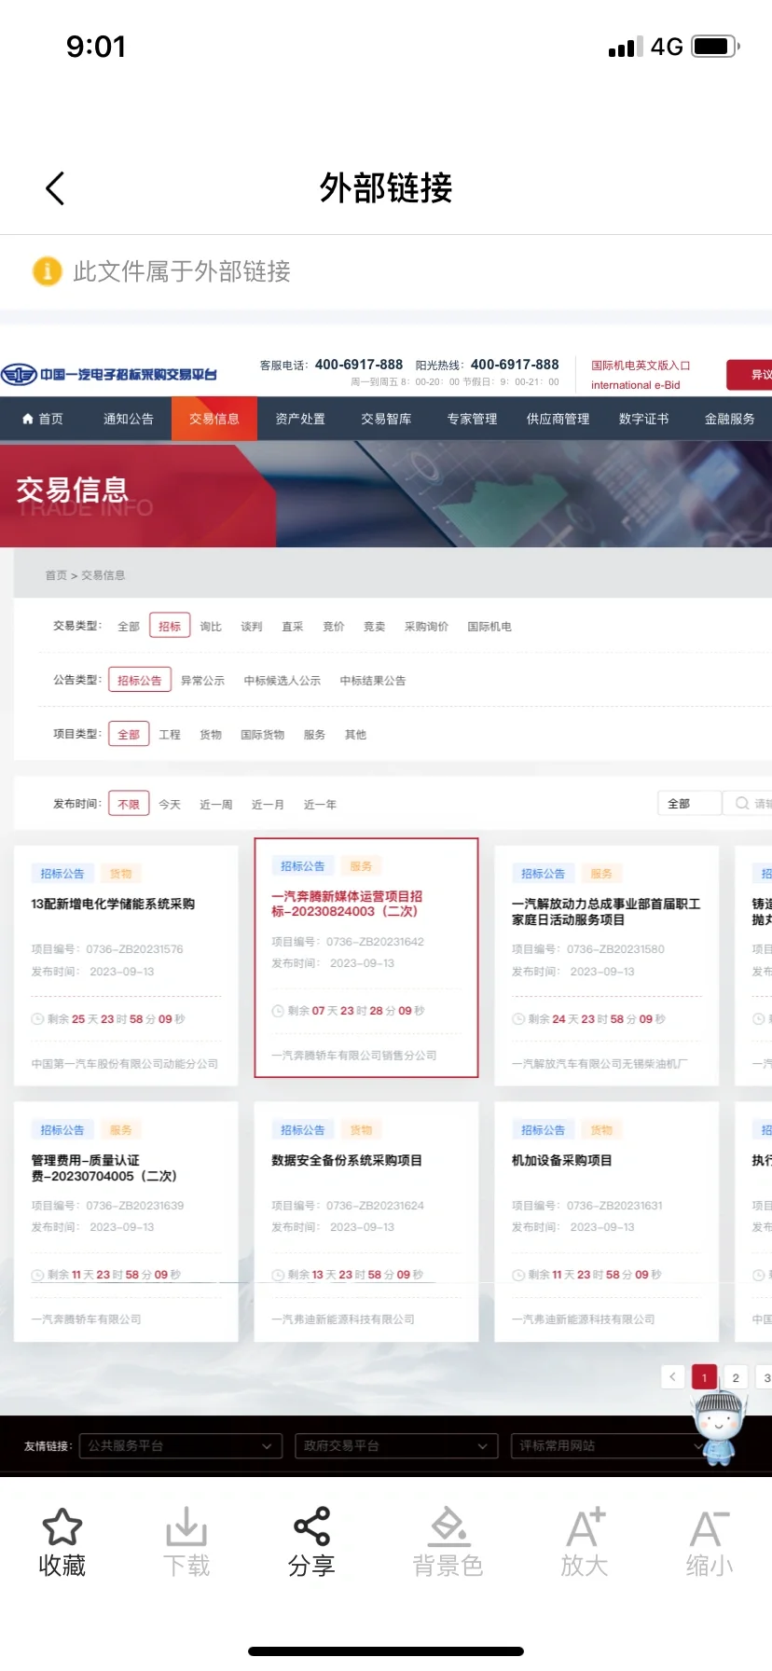Screen dimensions: 772x1671
Task: Tap the yellow info icon
Action: coord(47,271)
